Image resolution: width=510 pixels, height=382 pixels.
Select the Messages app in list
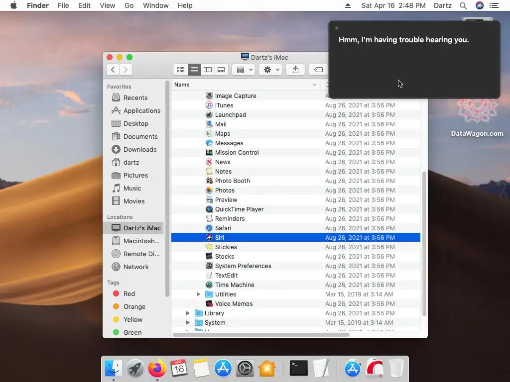pos(296,143)
